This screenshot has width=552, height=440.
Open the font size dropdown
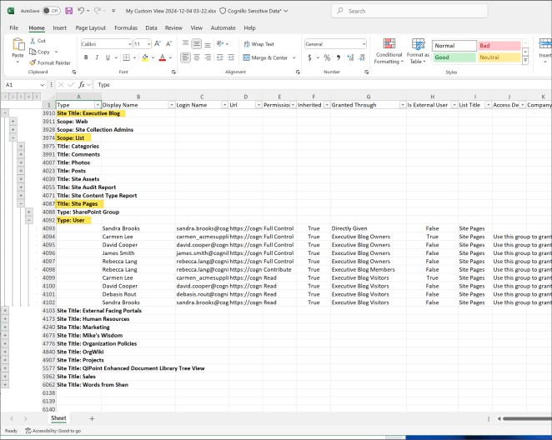[149, 44]
